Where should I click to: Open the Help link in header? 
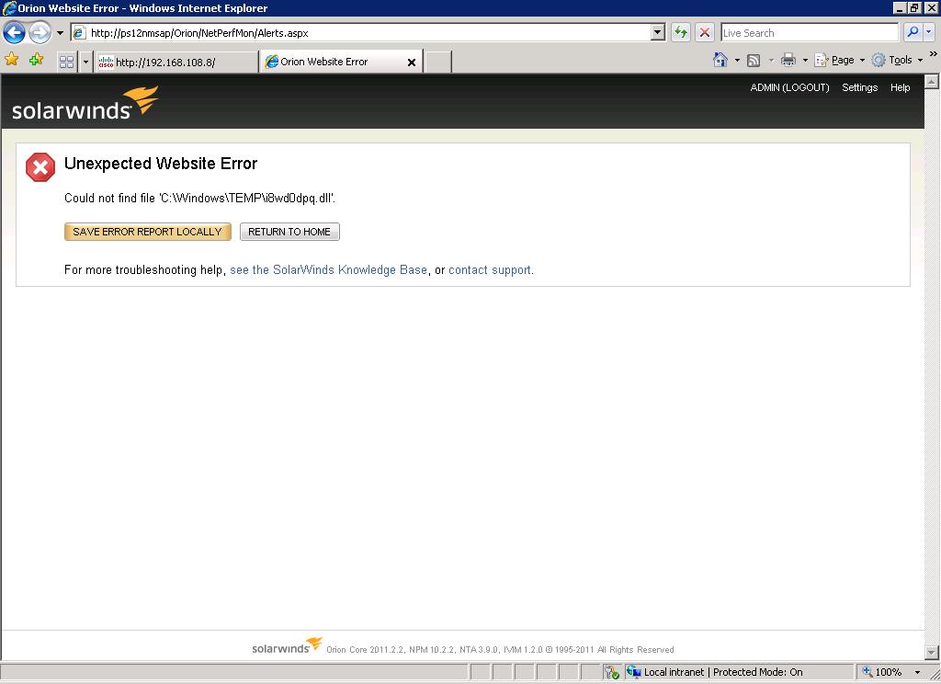(x=900, y=87)
